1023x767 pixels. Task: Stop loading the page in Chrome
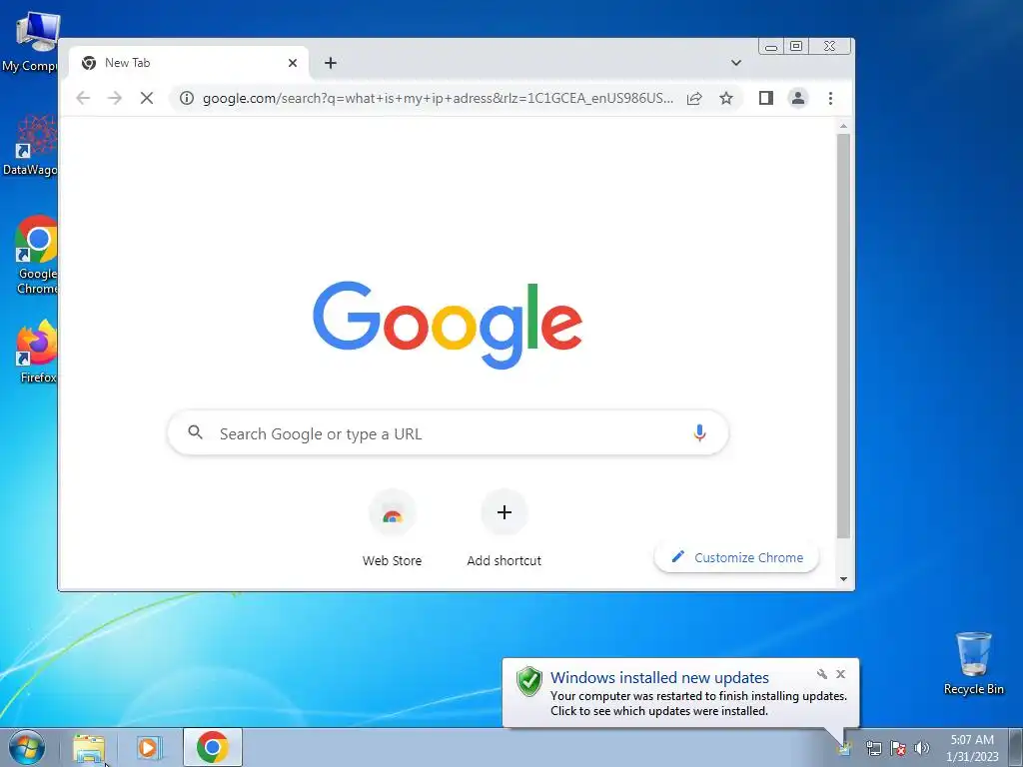147,98
